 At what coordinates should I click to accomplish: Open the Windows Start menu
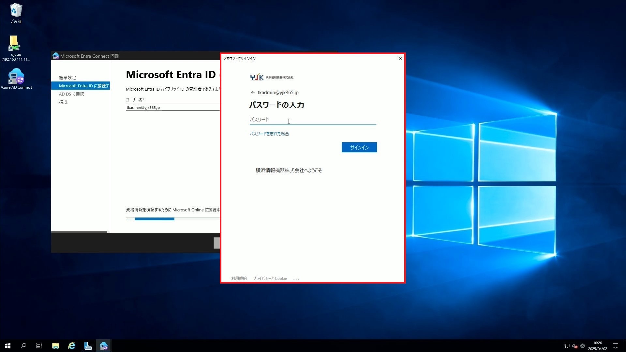8,346
